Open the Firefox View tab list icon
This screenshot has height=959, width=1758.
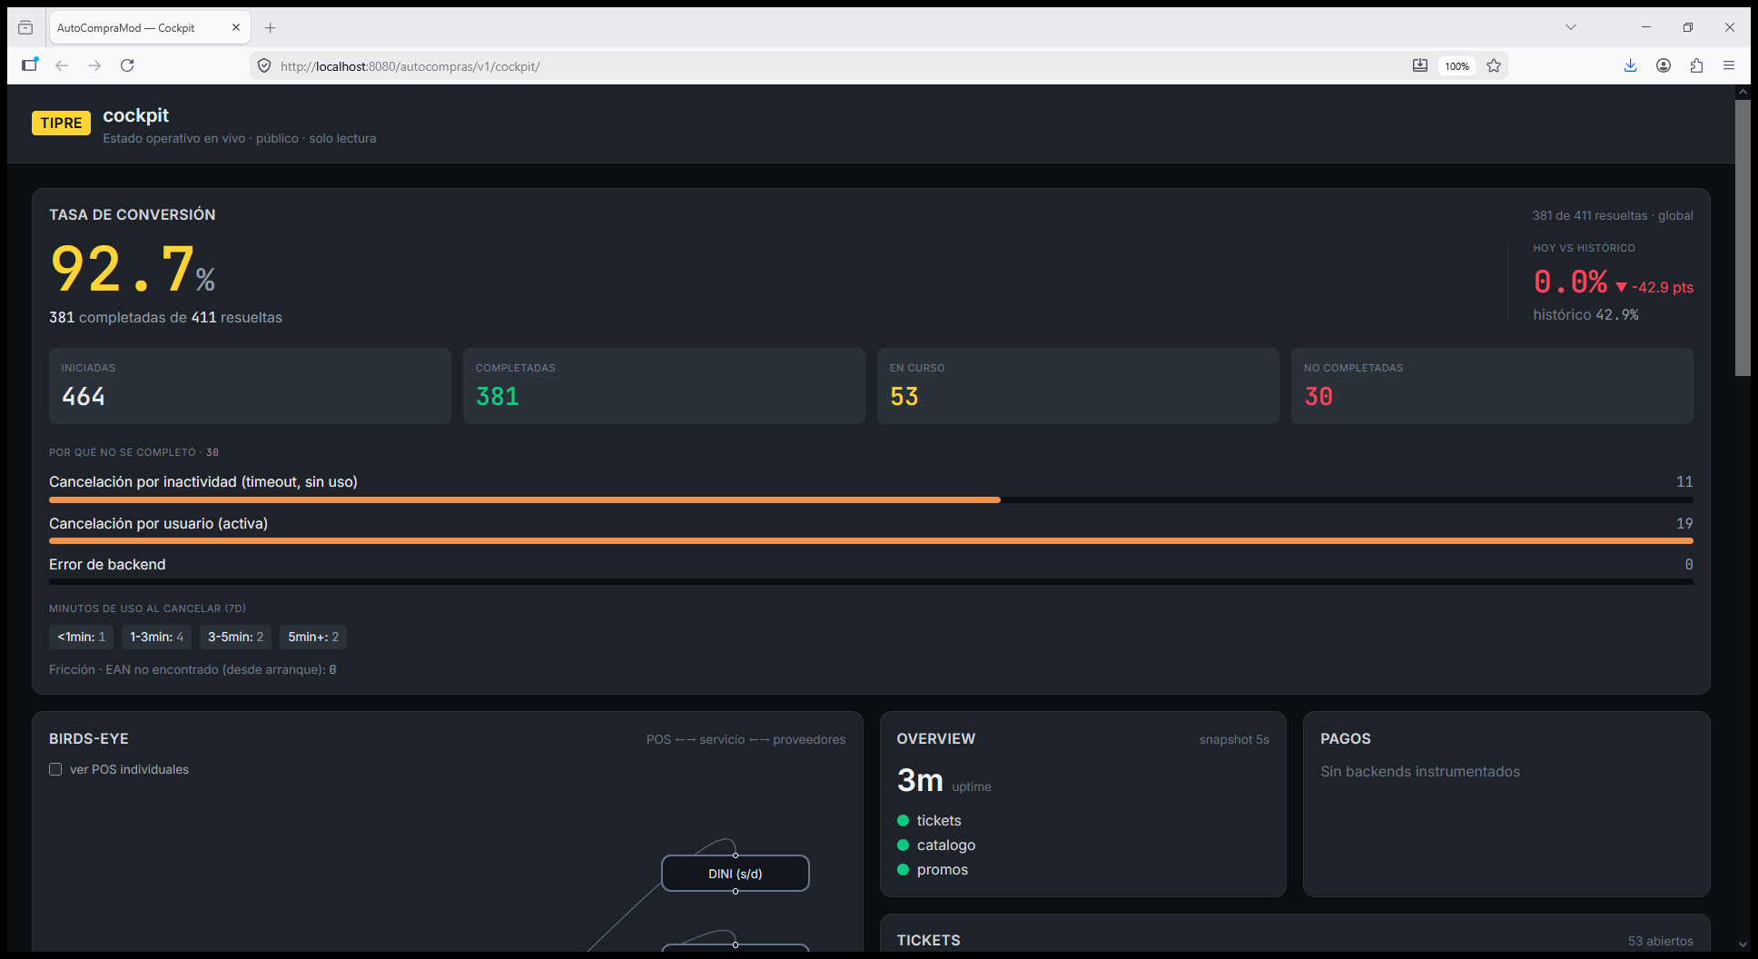pyautogui.click(x=25, y=27)
